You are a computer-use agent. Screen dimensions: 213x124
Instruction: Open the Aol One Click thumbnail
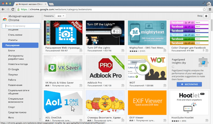pyautogui.click(x=63, y=102)
